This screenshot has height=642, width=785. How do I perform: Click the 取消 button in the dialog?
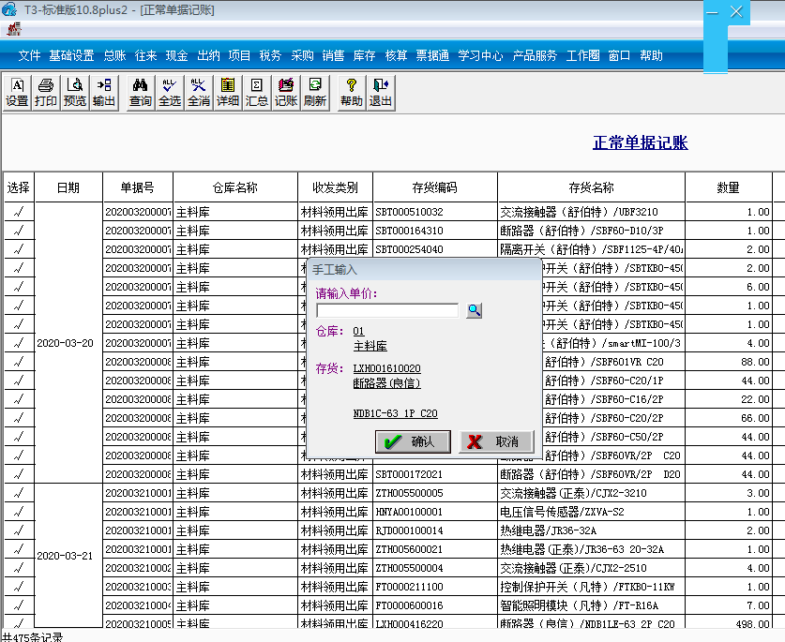pos(497,441)
